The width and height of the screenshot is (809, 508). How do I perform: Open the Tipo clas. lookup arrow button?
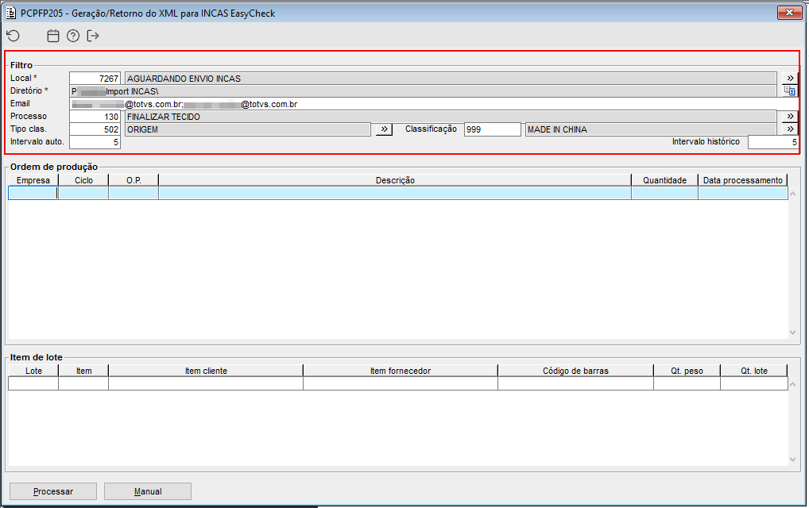coord(384,129)
